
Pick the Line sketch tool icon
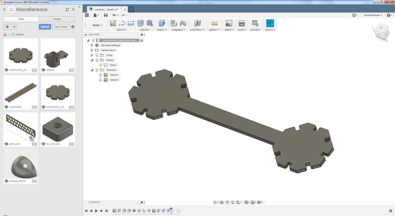click(121, 23)
